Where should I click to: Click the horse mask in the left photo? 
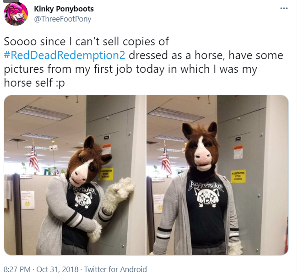[88, 161]
